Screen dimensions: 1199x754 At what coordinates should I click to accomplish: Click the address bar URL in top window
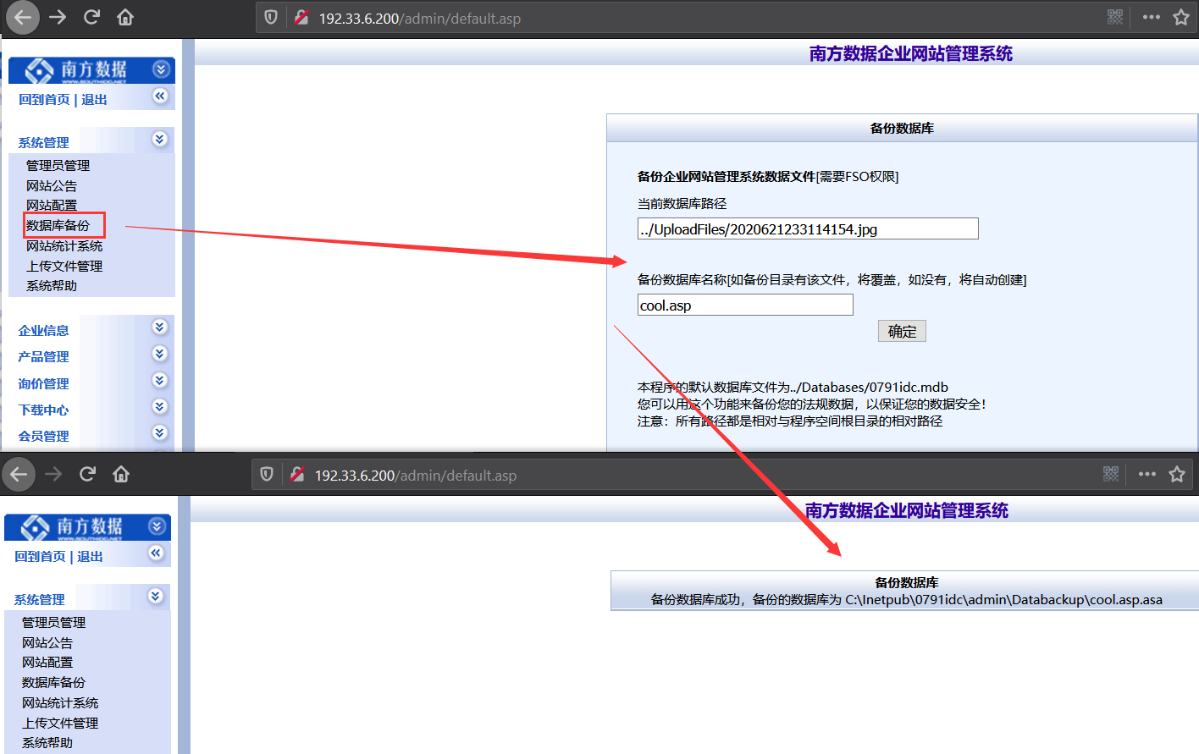coord(419,19)
